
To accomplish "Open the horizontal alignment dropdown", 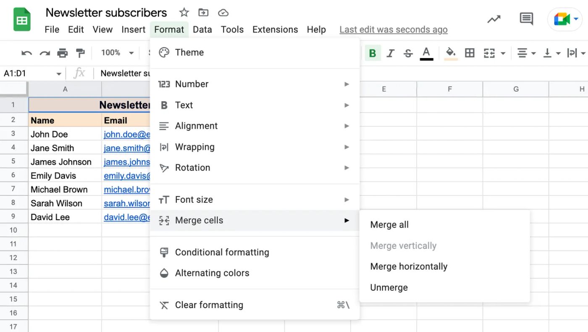I will 526,53.
